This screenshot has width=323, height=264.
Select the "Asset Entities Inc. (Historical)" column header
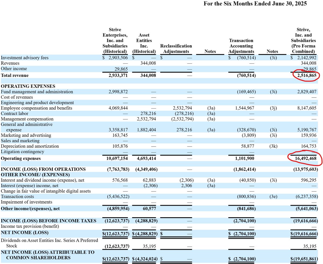tap(144, 43)
